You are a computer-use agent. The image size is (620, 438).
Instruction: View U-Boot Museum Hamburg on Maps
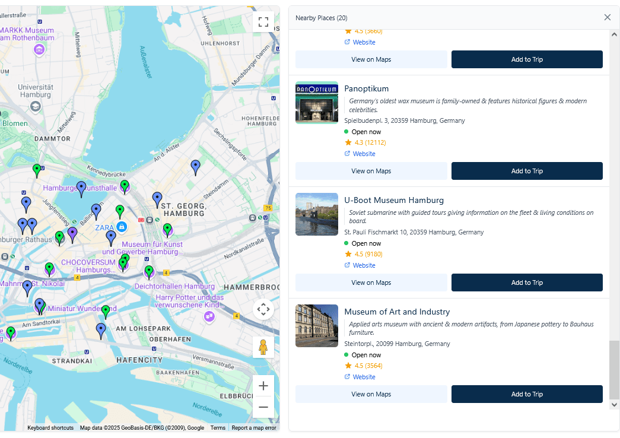371,283
